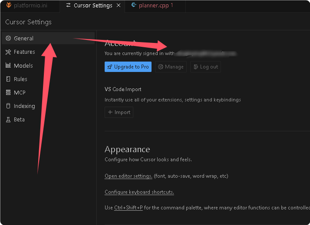Open the Models settings section

click(48, 65)
